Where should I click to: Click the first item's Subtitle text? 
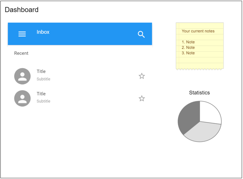point(43,79)
